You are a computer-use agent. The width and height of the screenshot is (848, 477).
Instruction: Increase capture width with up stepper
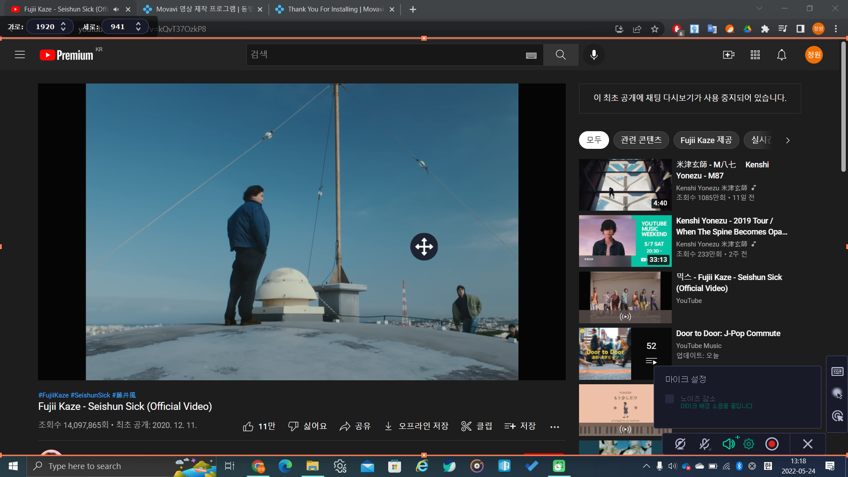pyautogui.click(x=64, y=24)
